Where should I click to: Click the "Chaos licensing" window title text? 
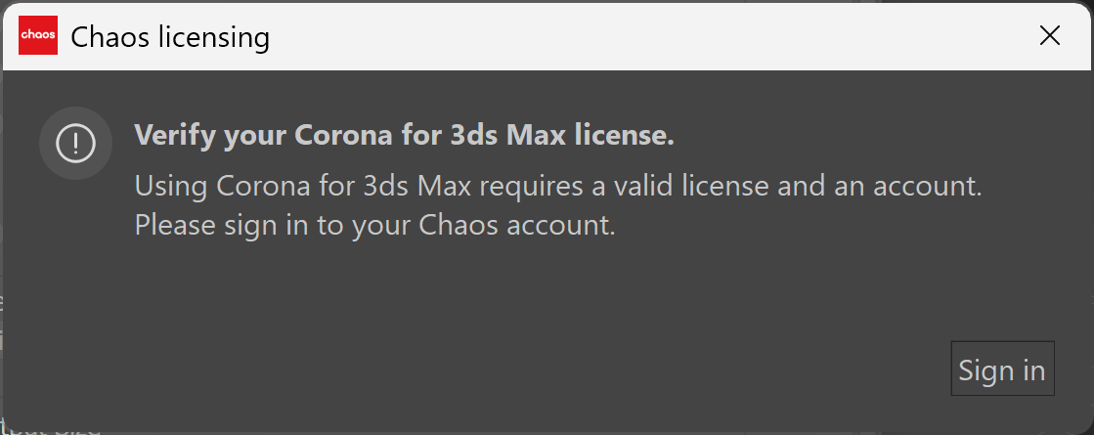[x=169, y=37]
